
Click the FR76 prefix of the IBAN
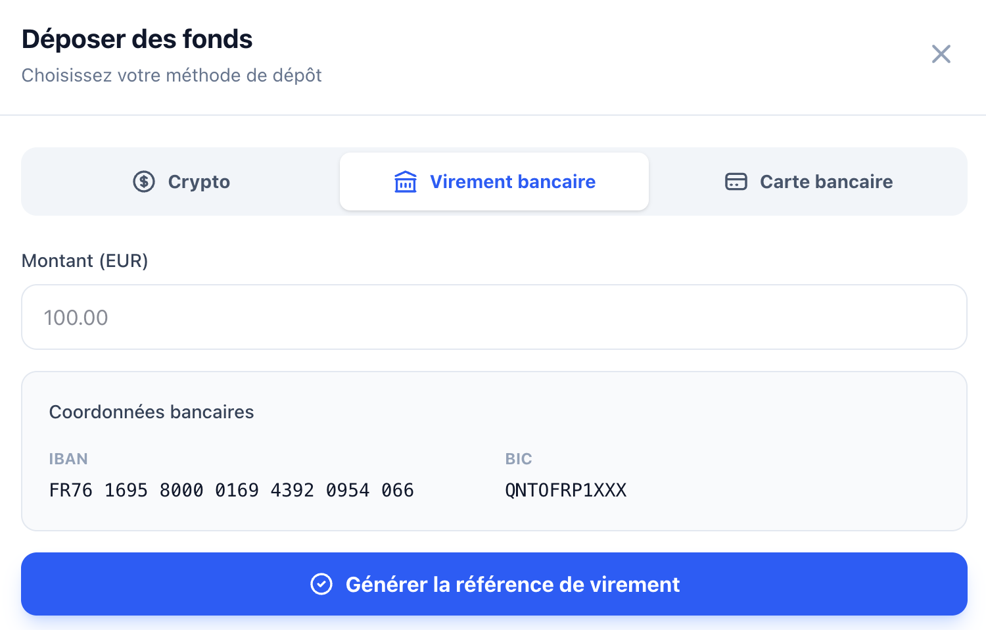pos(70,491)
